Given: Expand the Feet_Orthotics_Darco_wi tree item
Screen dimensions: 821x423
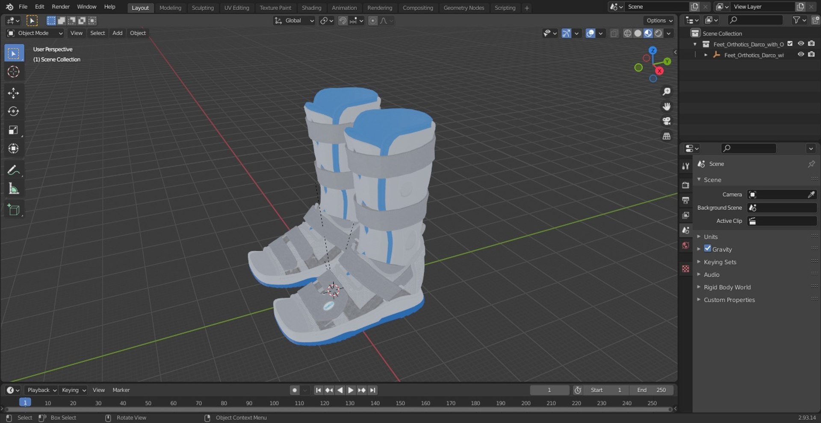Looking at the screenshot, I should tap(706, 55).
